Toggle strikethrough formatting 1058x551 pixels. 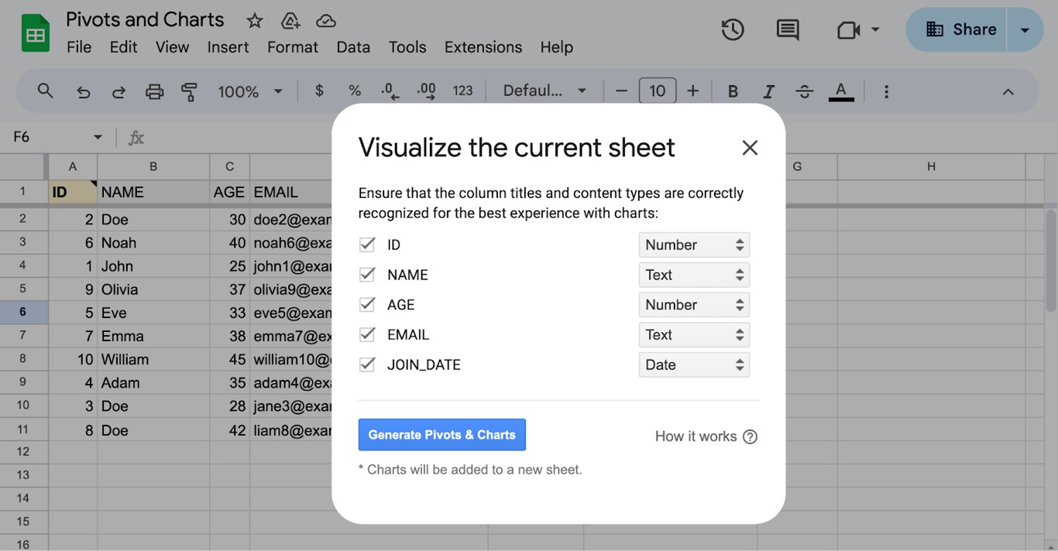click(x=804, y=91)
